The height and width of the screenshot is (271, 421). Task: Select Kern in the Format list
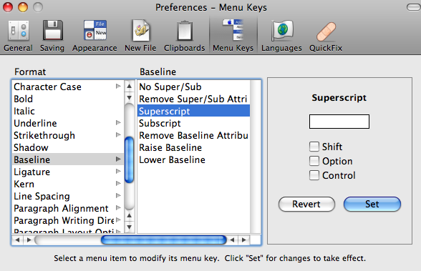click(x=68, y=184)
